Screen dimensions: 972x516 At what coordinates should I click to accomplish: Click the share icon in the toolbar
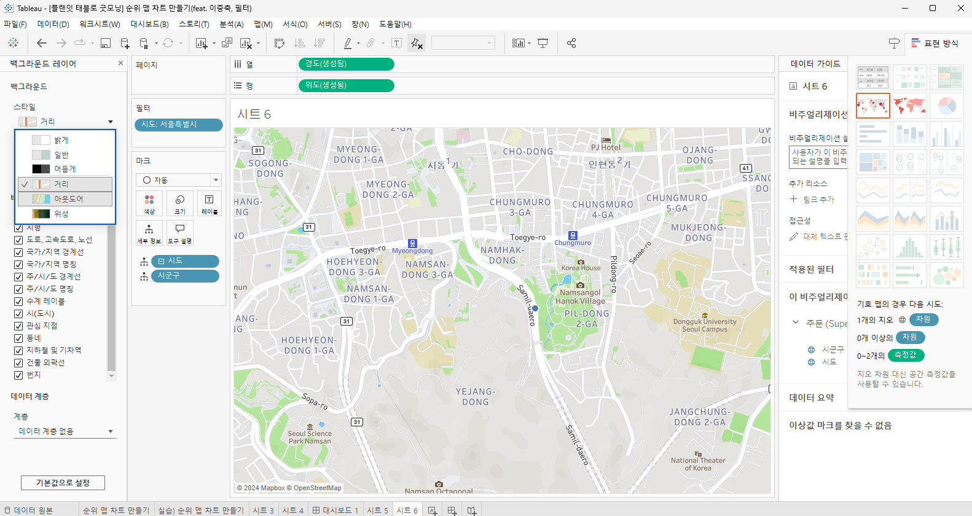[x=571, y=43]
